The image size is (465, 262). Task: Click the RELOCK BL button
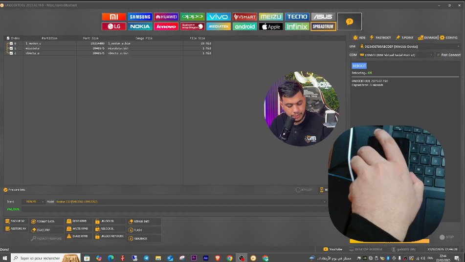[x=109, y=228]
